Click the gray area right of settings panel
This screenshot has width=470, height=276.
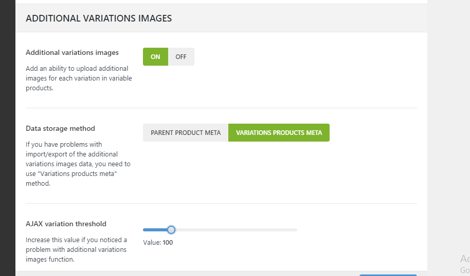[448, 128]
